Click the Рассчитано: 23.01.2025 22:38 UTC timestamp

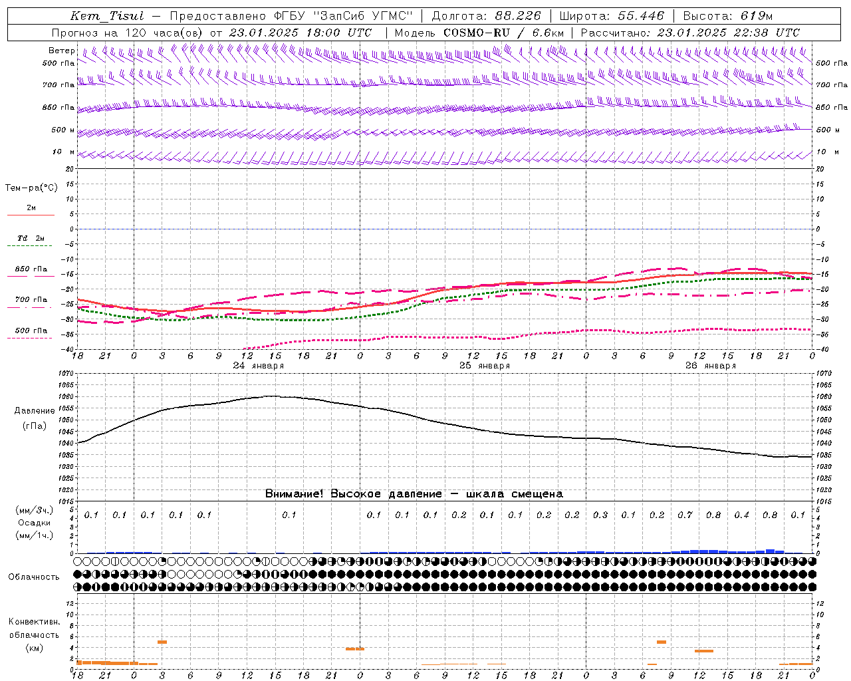[x=690, y=33]
